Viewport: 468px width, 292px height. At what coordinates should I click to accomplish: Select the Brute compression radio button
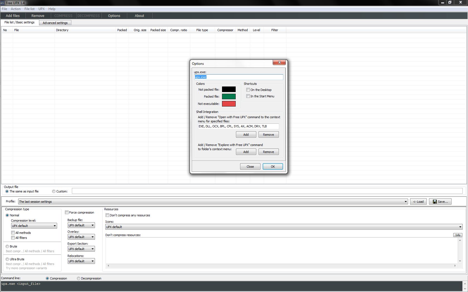click(7, 246)
